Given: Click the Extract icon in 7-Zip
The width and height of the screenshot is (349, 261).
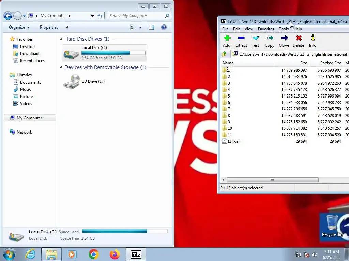Looking at the screenshot, I should click(x=241, y=41).
